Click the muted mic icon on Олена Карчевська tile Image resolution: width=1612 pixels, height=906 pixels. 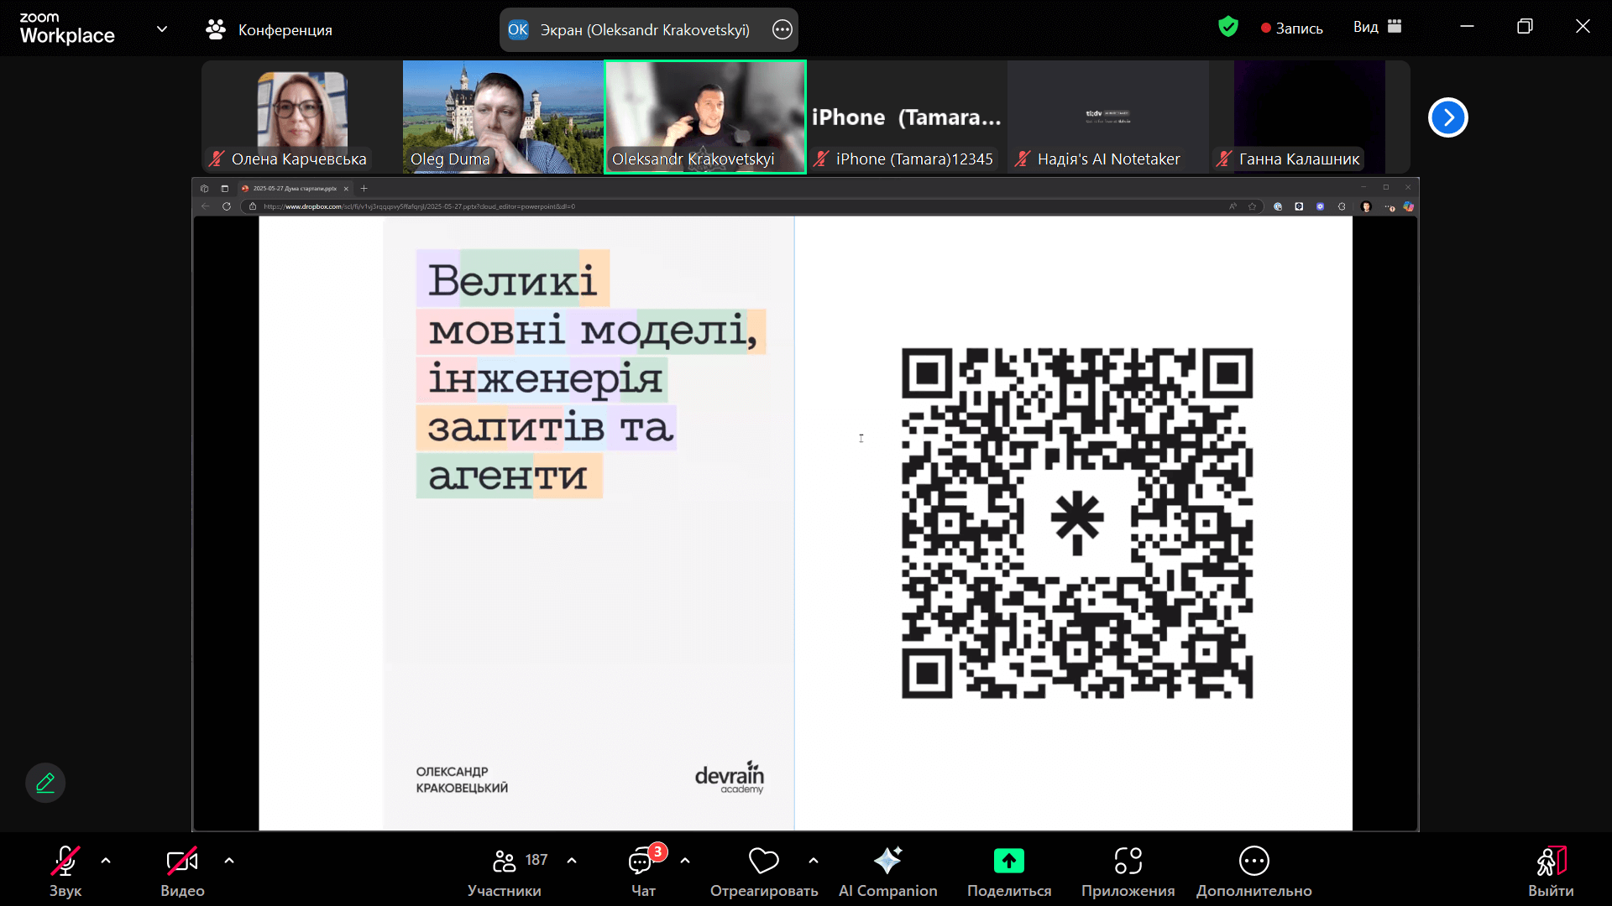pyautogui.click(x=217, y=159)
